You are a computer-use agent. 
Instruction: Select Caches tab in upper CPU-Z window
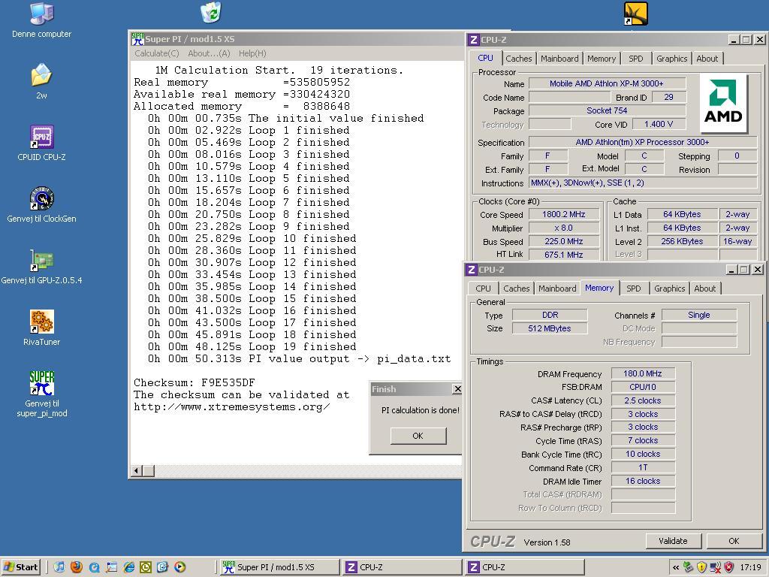(518, 59)
